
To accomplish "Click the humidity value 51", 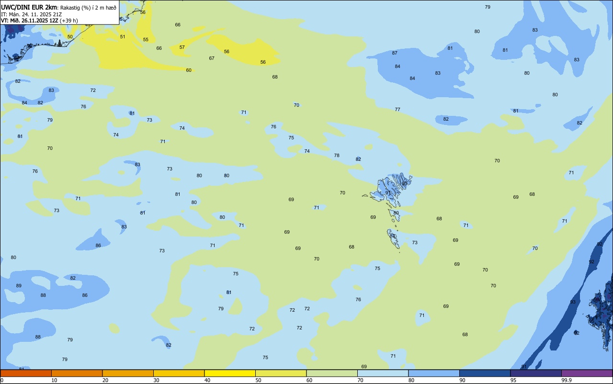I will click(x=123, y=36).
